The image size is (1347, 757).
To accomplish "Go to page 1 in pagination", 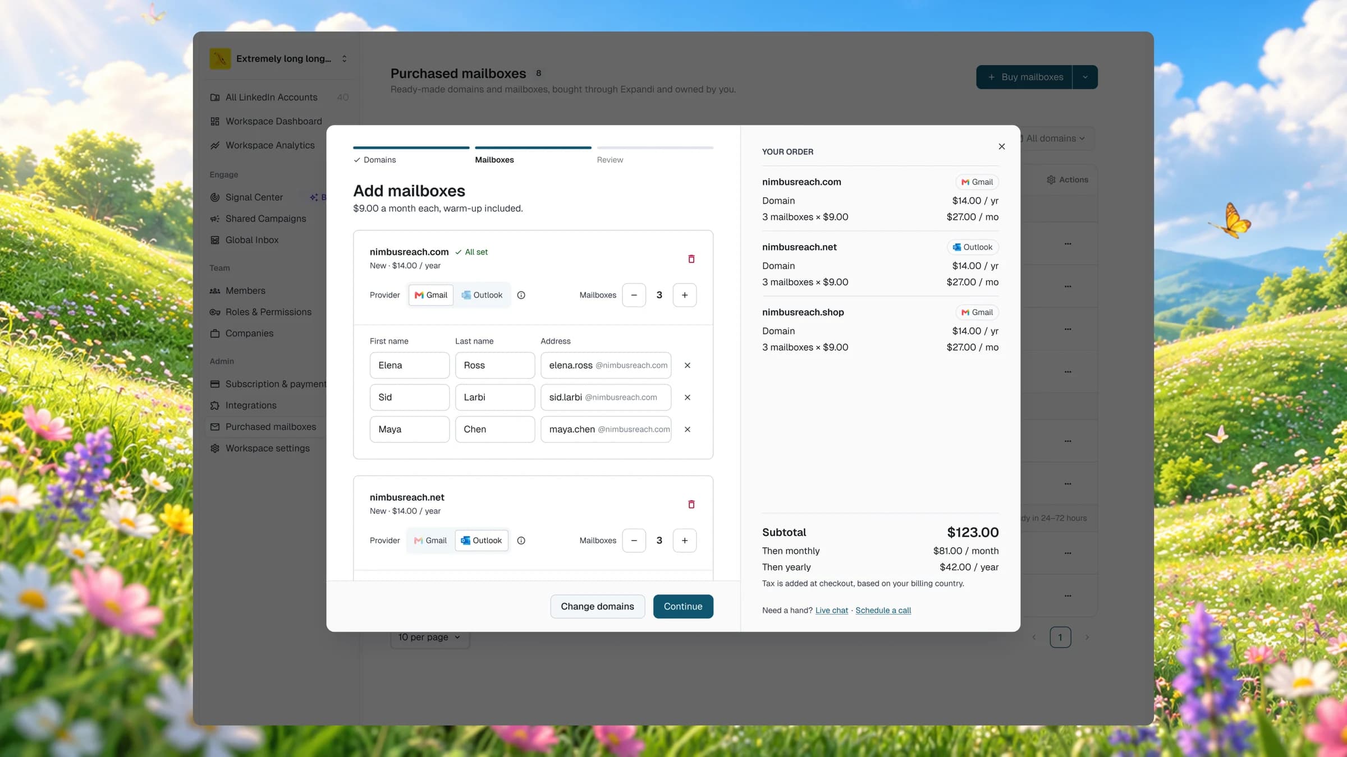I will pyautogui.click(x=1060, y=637).
